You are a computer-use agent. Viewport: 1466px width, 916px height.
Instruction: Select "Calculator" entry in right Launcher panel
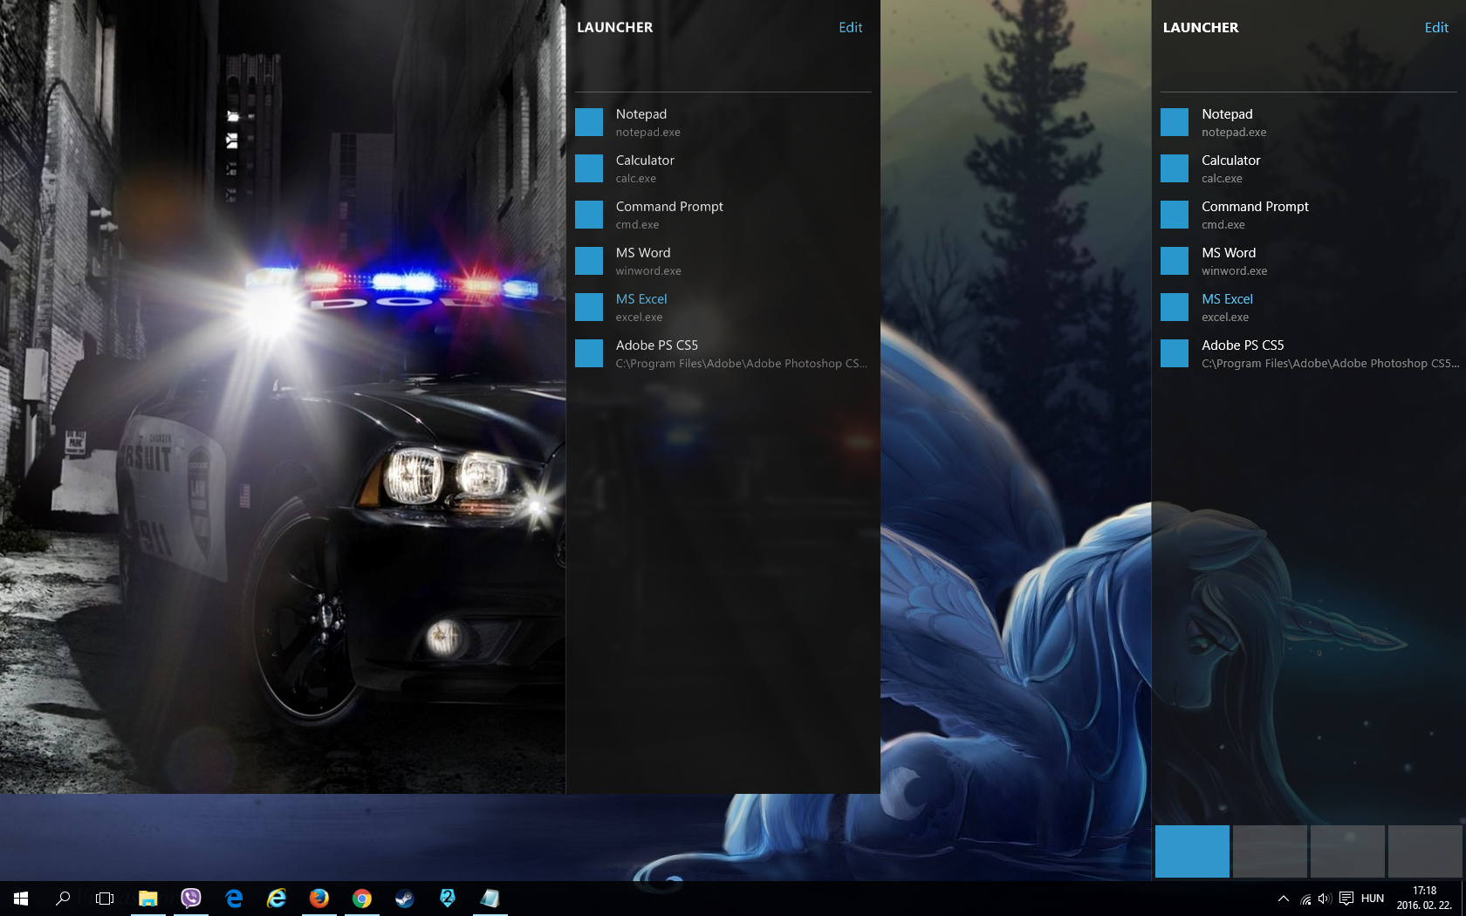(1309, 168)
